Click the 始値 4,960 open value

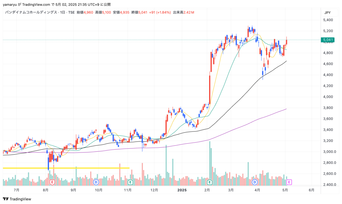tap(85, 12)
